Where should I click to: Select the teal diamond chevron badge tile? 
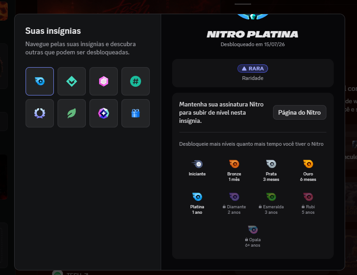click(72, 81)
